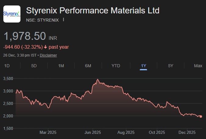Select the Max time range
This screenshot has height=139, width=206.
tap(198, 66)
